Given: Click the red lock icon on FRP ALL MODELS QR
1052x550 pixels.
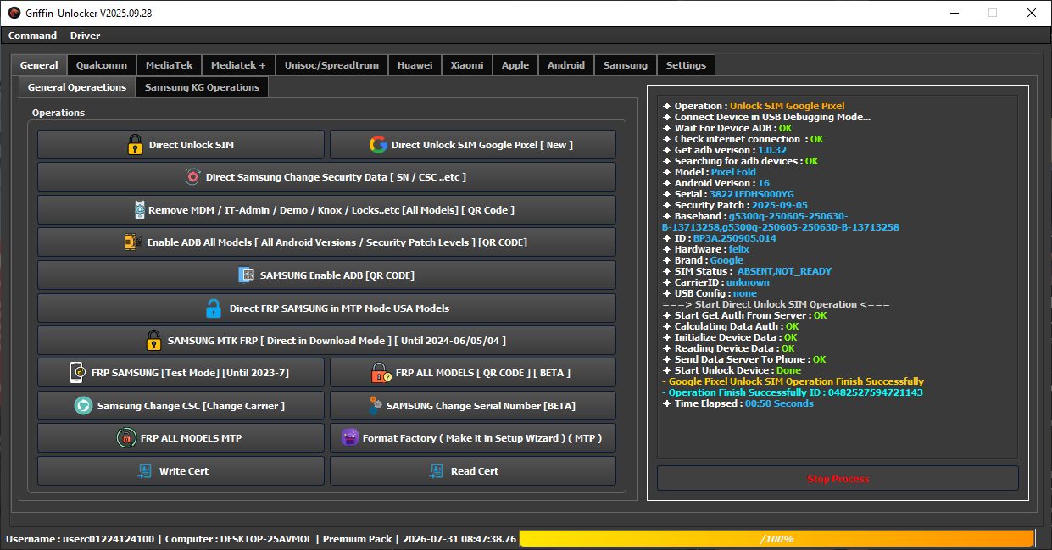Looking at the screenshot, I should click(381, 373).
